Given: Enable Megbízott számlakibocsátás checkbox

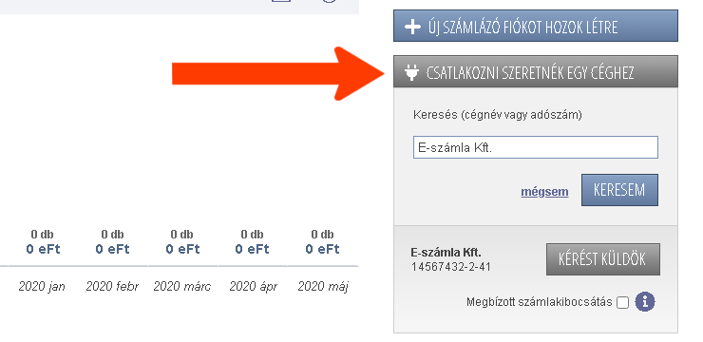Looking at the screenshot, I should click(x=622, y=302).
